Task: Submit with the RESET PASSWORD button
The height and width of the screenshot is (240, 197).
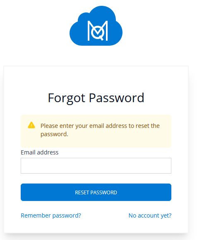Action: 96,192
